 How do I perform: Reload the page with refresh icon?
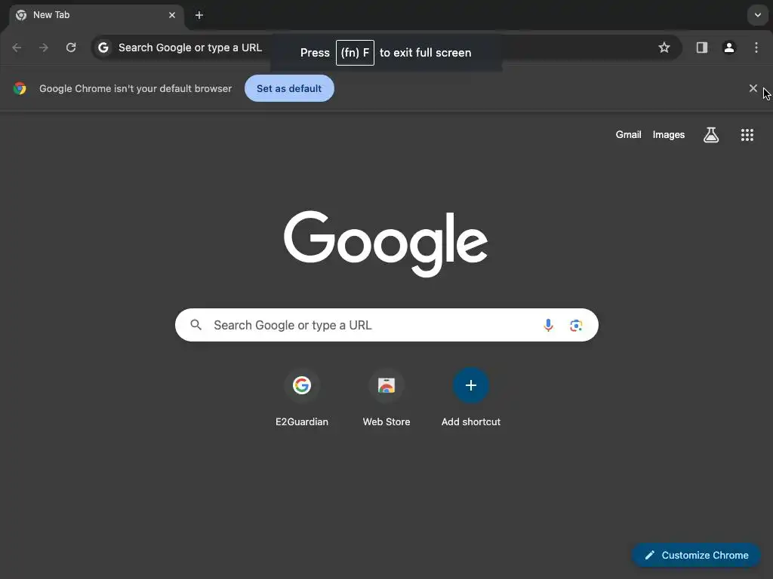coord(71,47)
